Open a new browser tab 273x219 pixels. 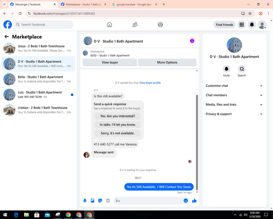point(164,4)
